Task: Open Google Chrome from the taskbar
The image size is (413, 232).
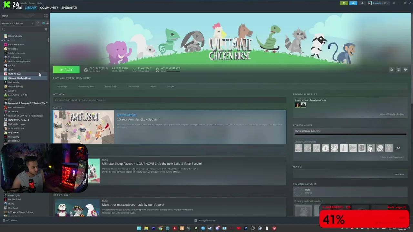Action: pos(160,228)
